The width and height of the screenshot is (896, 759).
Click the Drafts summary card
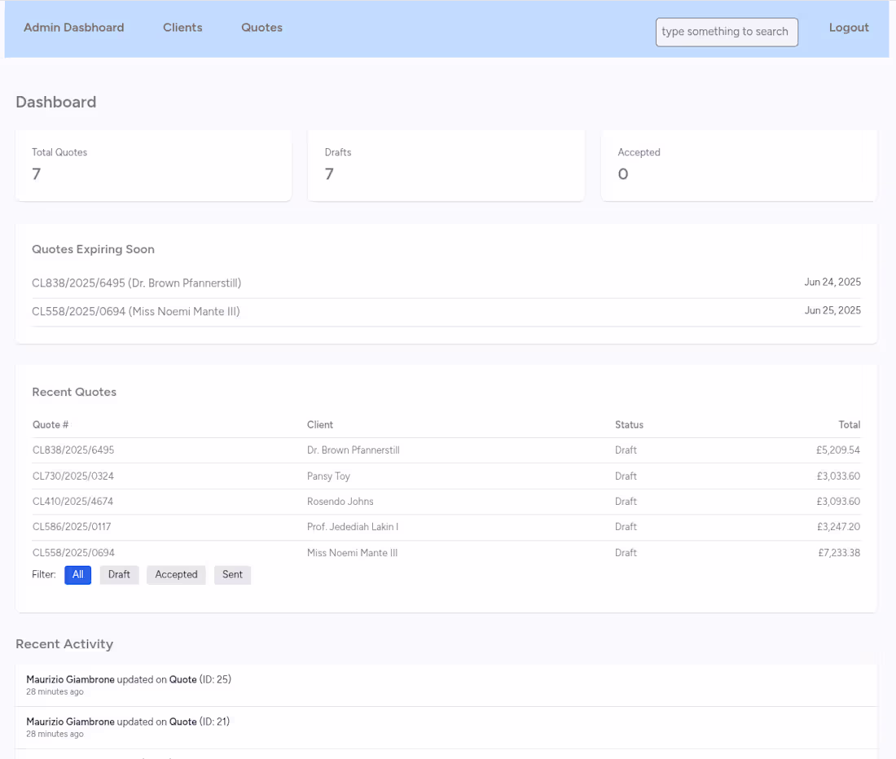[x=446, y=165]
